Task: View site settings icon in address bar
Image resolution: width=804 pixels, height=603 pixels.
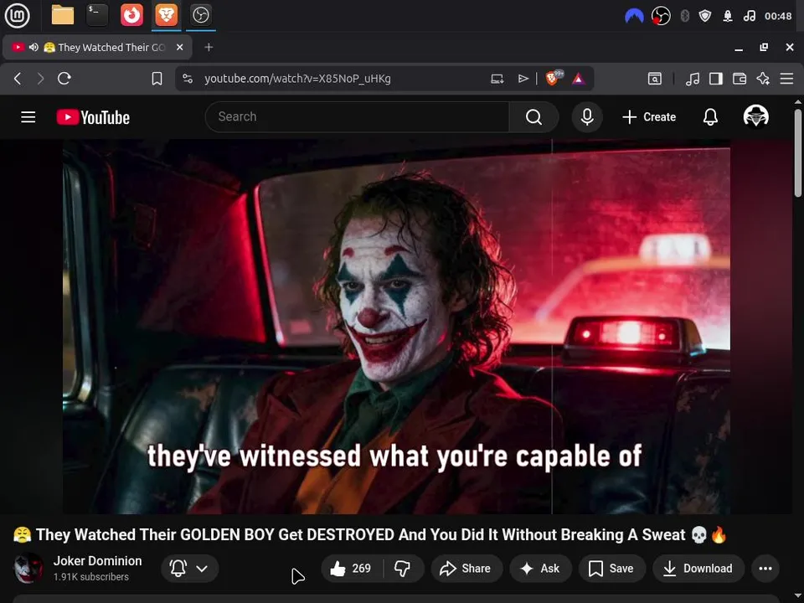Action: [x=188, y=79]
